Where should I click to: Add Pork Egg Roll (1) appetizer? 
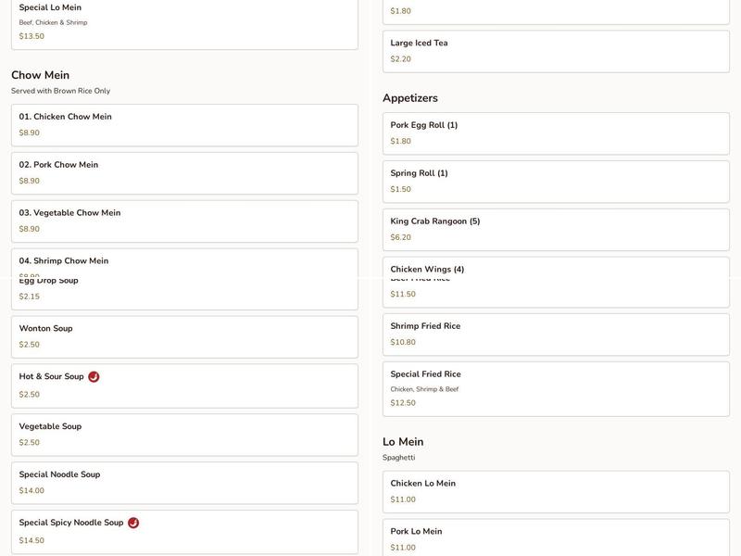pos(556,133)
